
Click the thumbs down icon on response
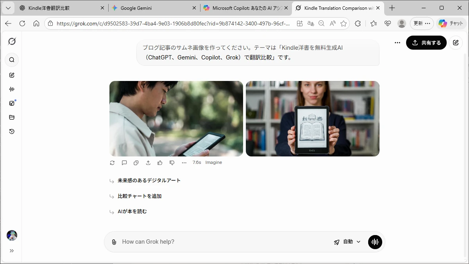(172, 163)
